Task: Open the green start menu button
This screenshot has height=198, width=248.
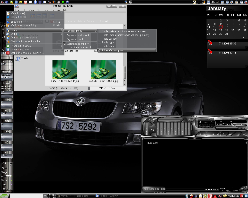Action: coord(4,196)
